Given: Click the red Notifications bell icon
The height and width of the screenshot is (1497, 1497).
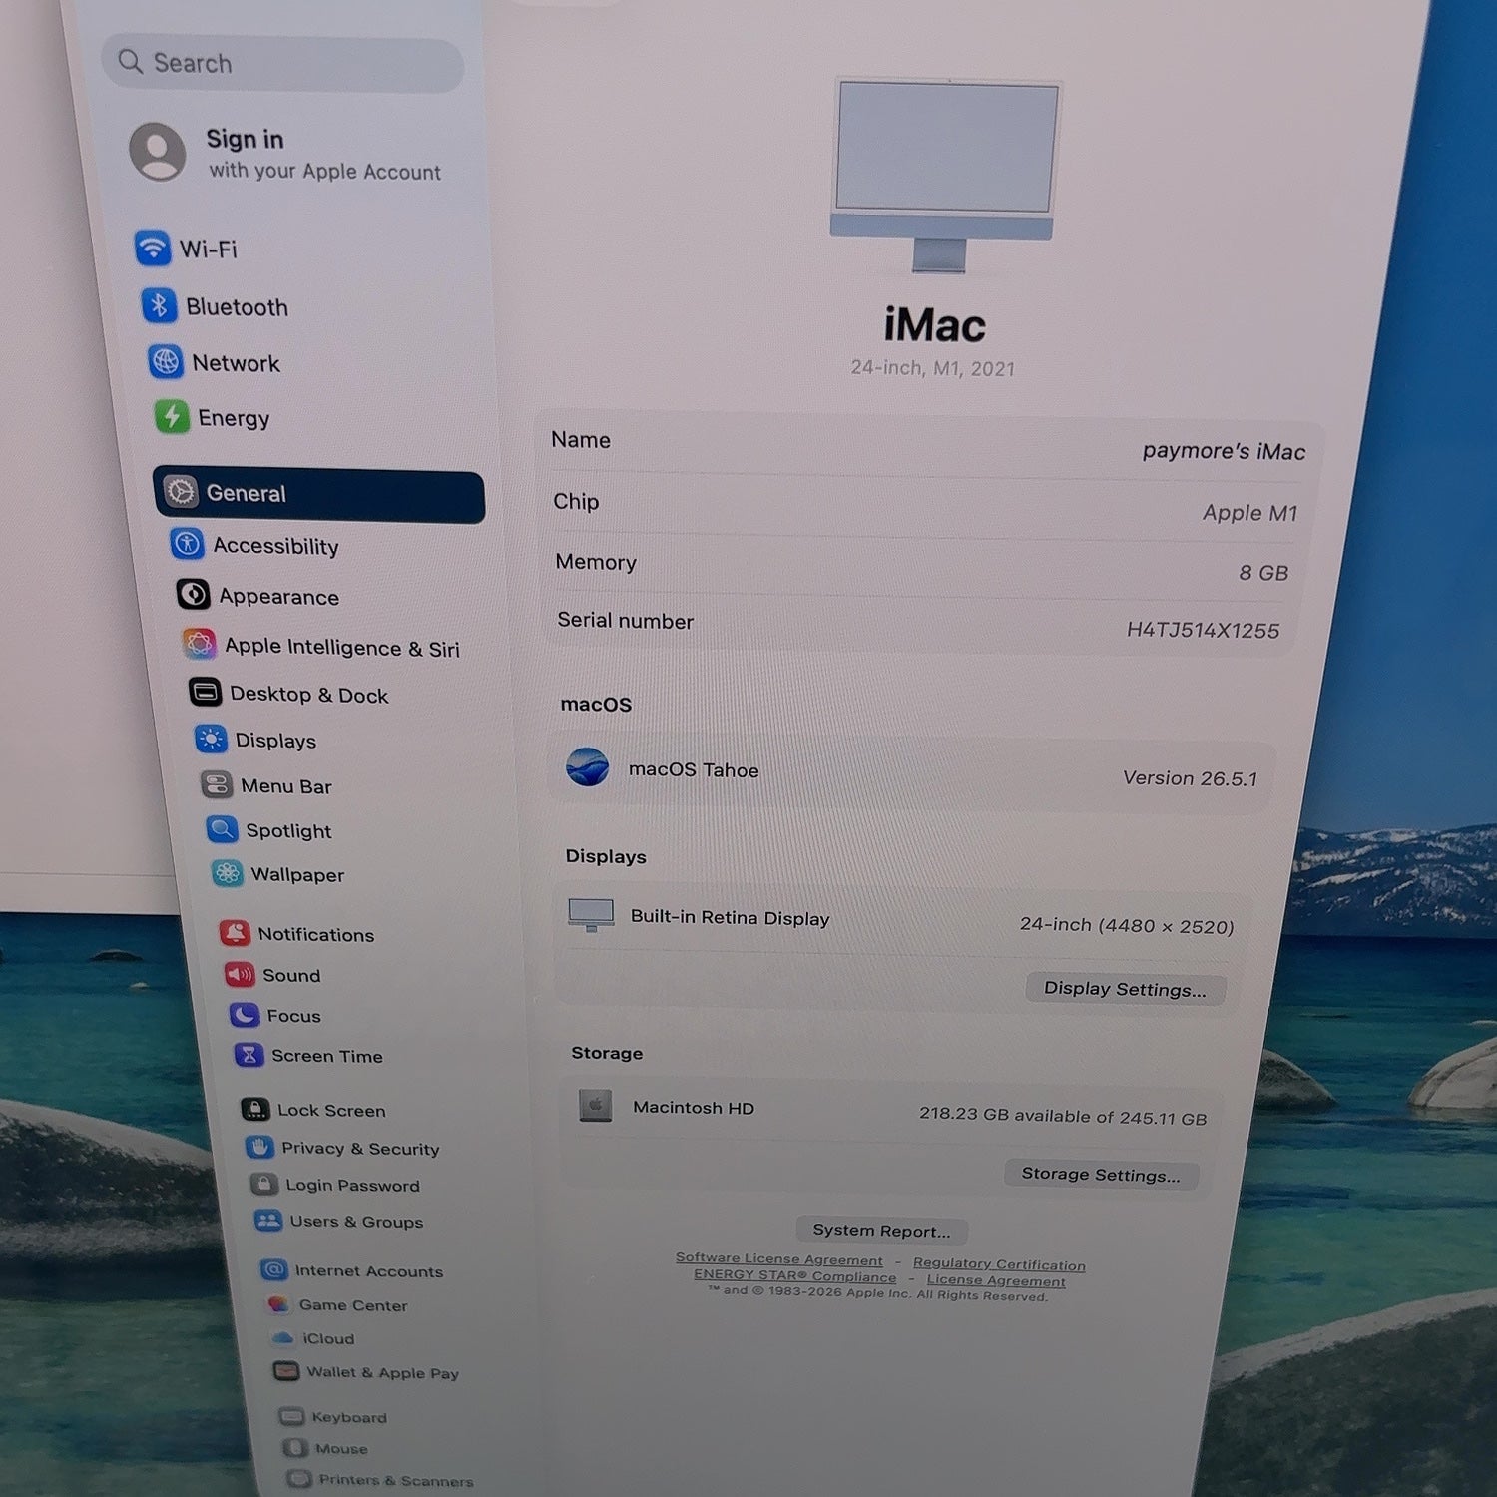Looking at the screenshot, I should coord(235,933).
